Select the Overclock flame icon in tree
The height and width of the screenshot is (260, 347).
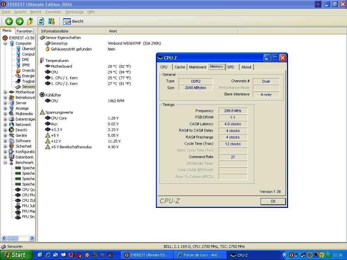[x=18, y=70]
